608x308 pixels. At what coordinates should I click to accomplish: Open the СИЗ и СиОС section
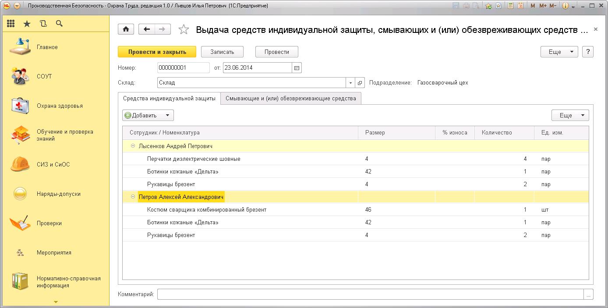click(53, 164)
